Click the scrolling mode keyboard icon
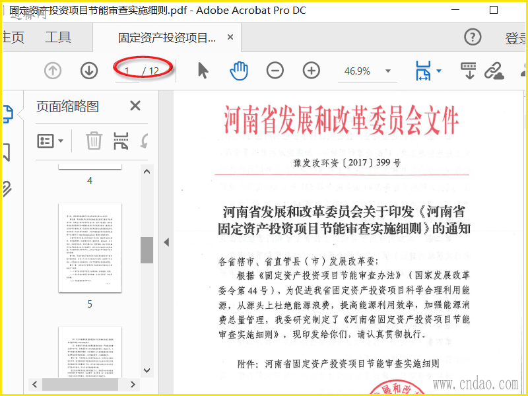 (x=469, y=71)
